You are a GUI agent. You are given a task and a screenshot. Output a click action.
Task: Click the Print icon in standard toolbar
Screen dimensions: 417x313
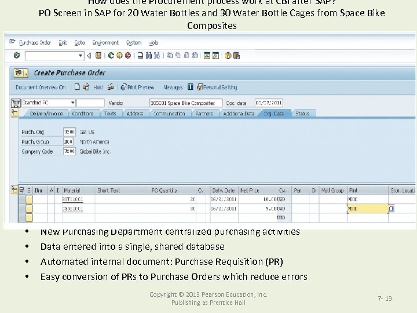pos(140,56)
